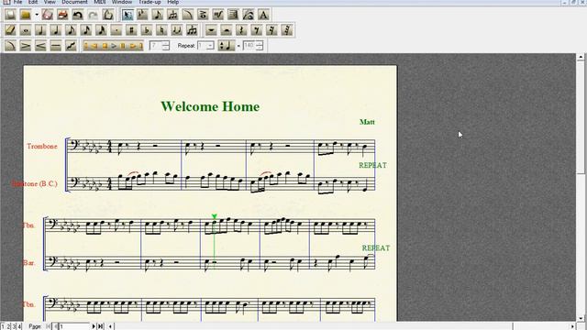Choose the half note duration
This screenshot has width=587, height=330.
pos(40,30)
